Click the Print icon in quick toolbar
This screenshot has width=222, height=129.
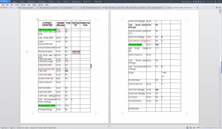pyautogui.click(x=7, y=8)
